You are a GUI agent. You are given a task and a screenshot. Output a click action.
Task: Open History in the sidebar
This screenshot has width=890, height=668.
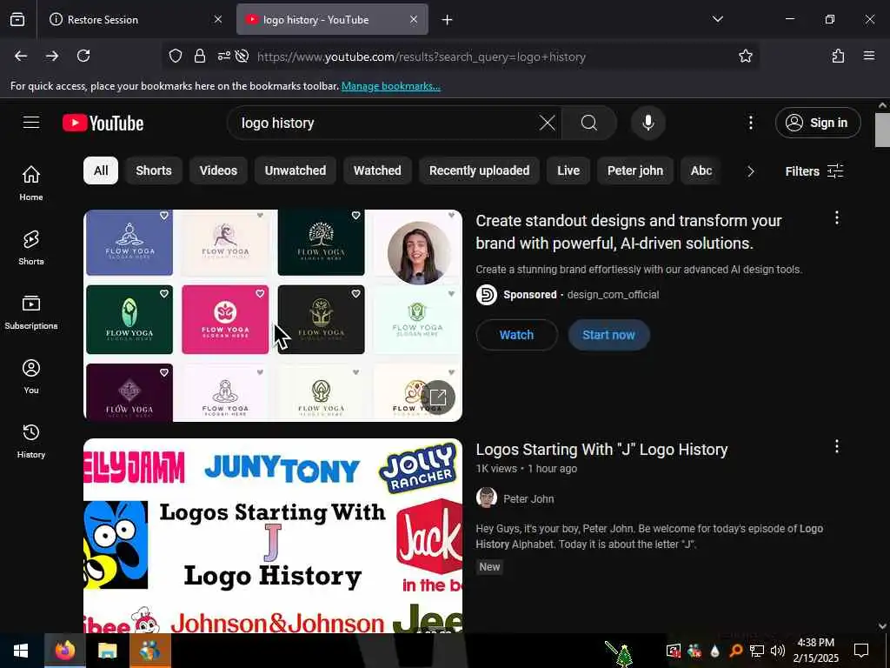click(x=31, y=441)
